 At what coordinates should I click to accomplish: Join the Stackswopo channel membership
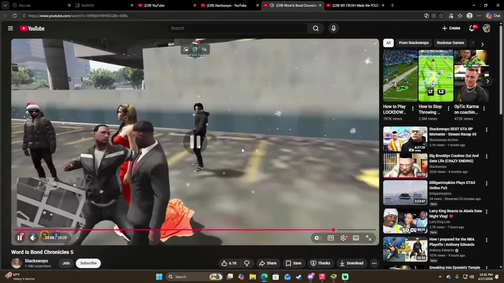coord(66,263)
